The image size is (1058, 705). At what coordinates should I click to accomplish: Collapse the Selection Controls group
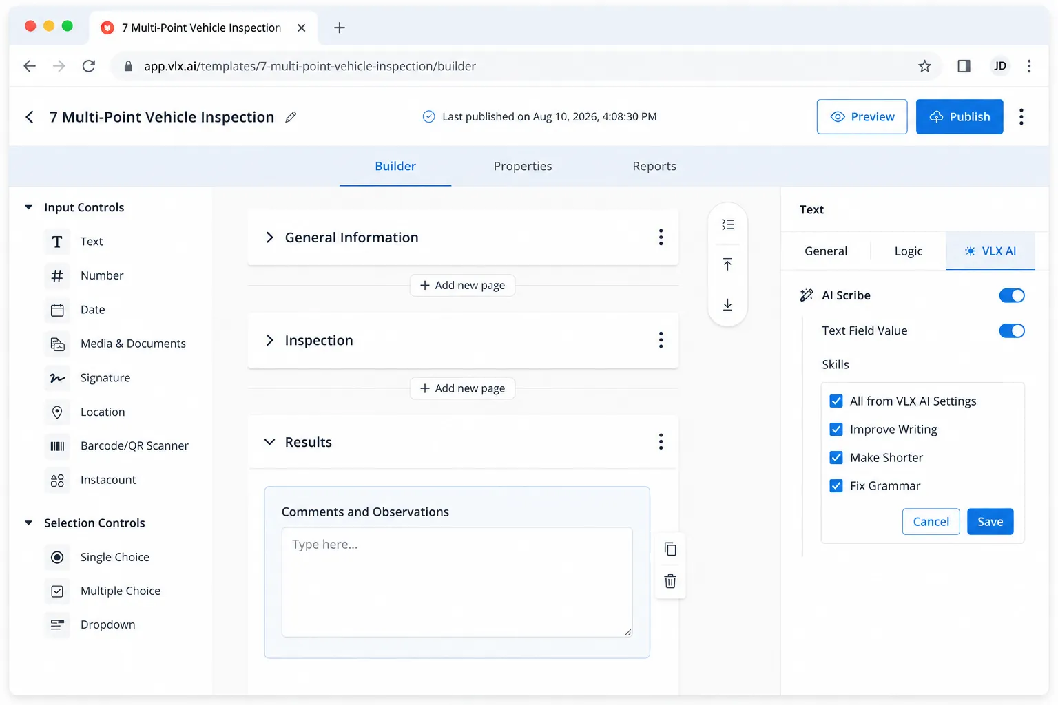coord(28,523)
